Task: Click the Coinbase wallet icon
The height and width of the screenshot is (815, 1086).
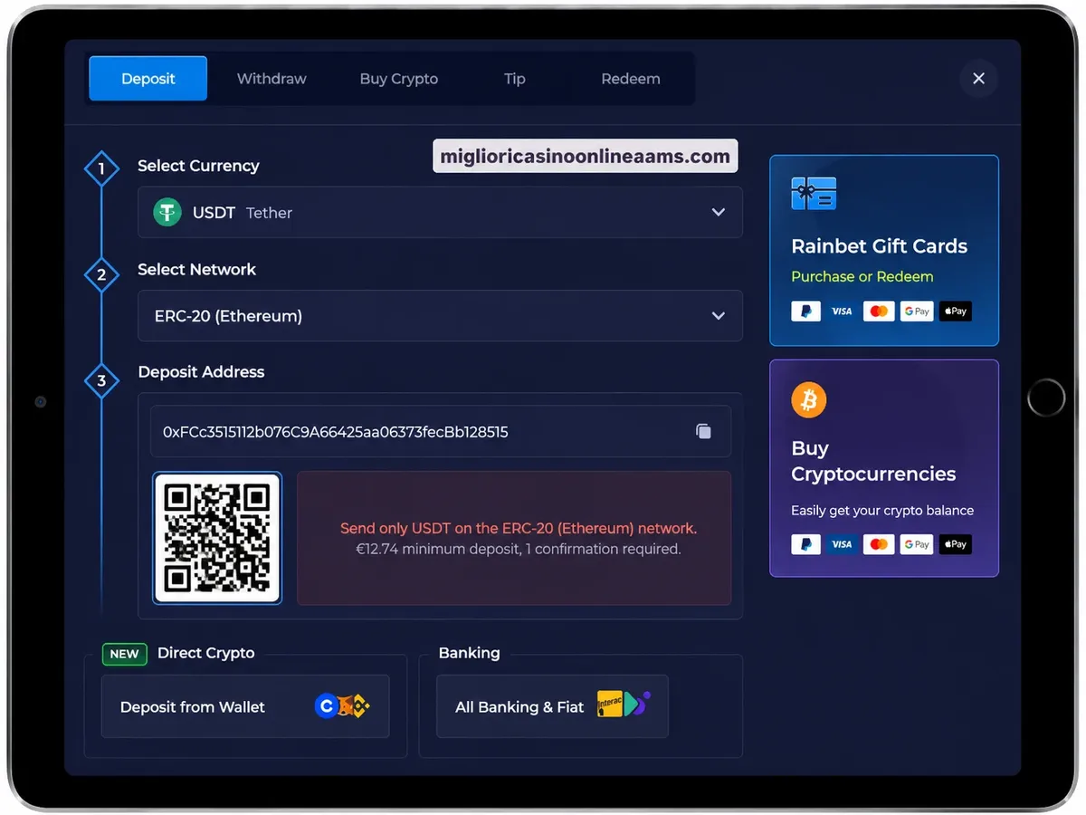Action: pyautogui.click(x=326, y=706)
